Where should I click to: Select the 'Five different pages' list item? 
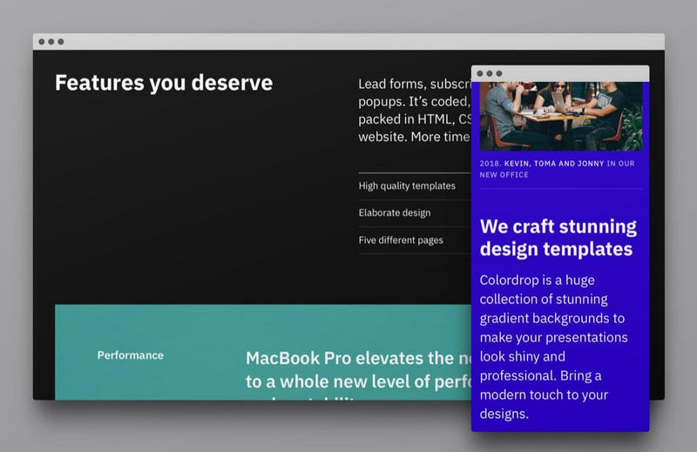point(401,239)
